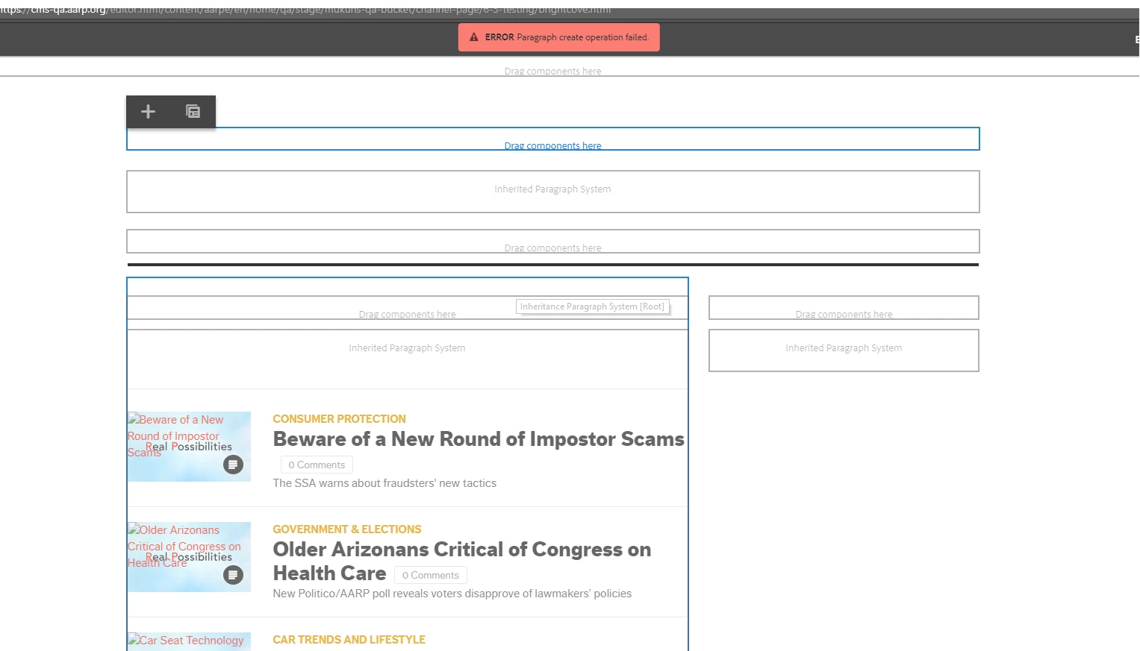This screenshot has width=1140, height=651.
Task: Open the CONSUMER PROTECTION category link
Action: [339, 419]
